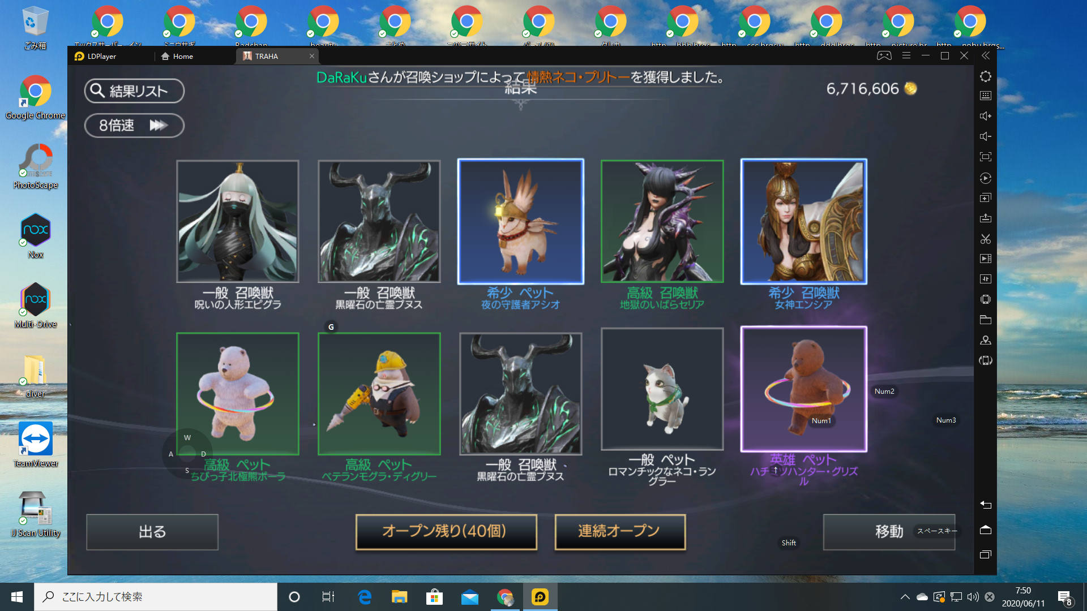Open the Windows Start menu
1087x611 pixels.
click(x=17, y=597)
